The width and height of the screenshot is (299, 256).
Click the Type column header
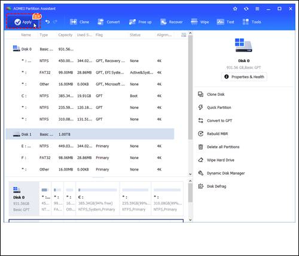pos(44,35)
